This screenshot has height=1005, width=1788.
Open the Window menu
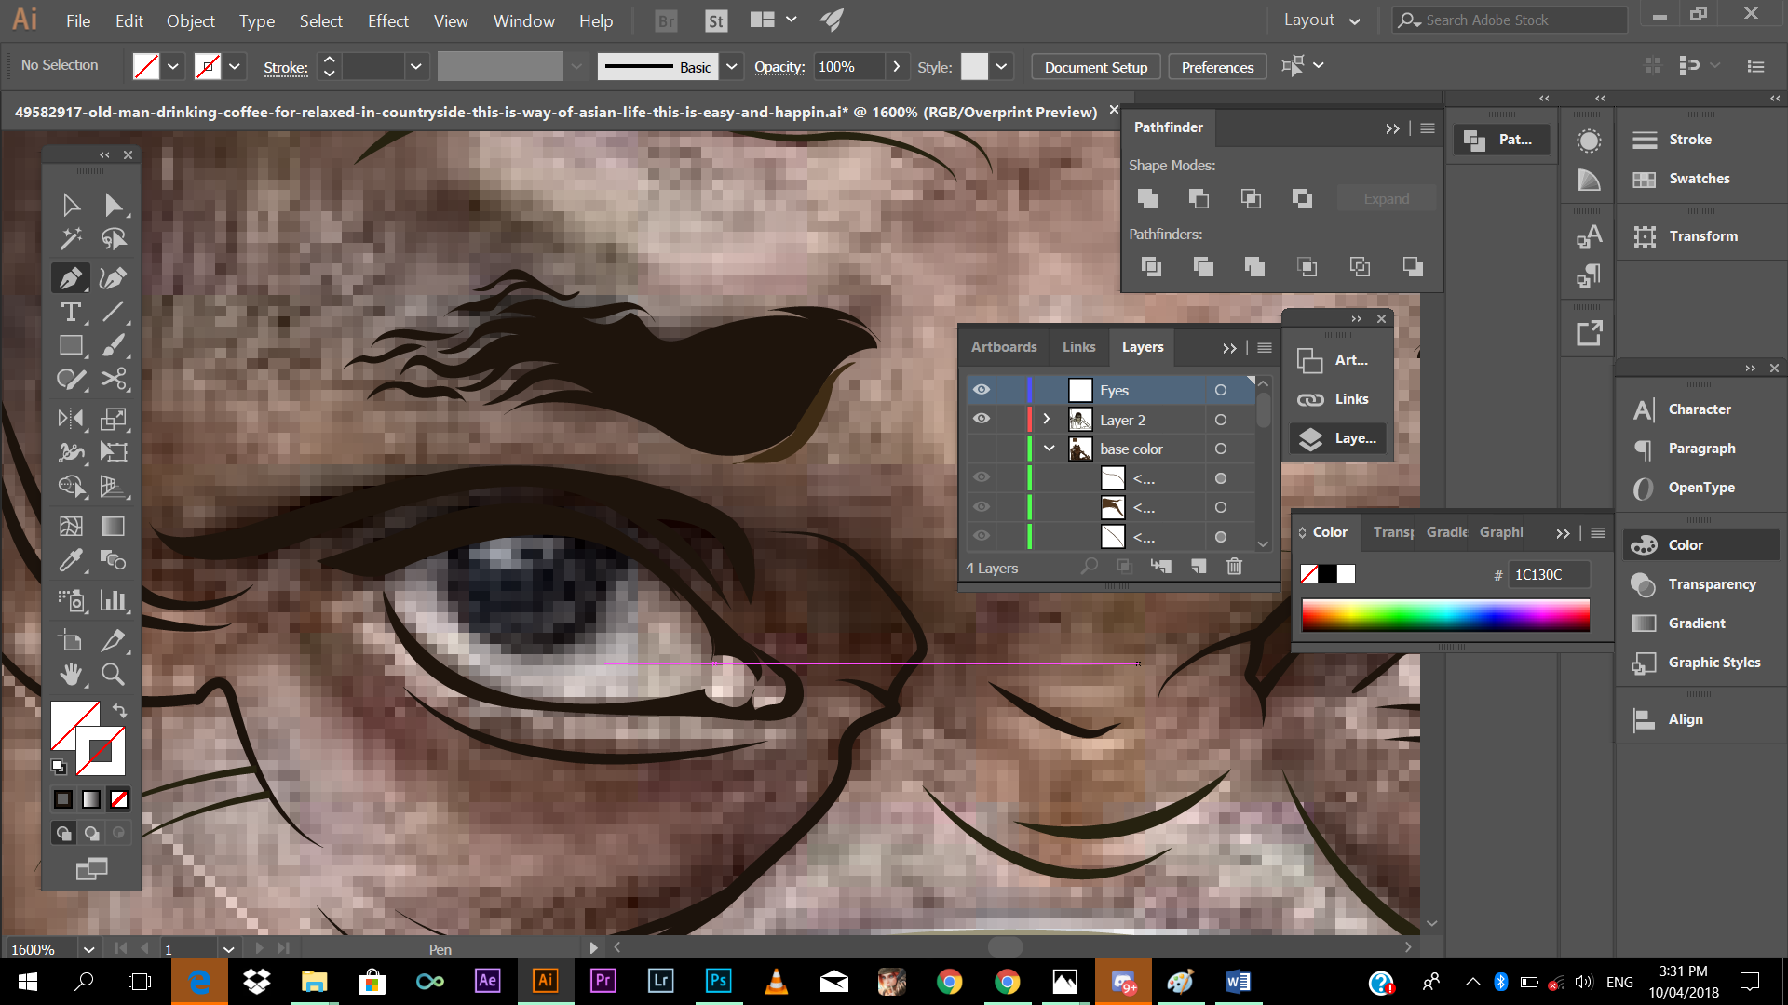tap(523, 20)
